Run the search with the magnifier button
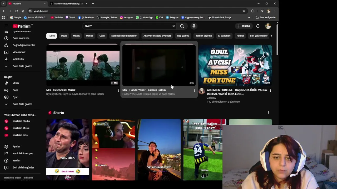 click(182, 26)
